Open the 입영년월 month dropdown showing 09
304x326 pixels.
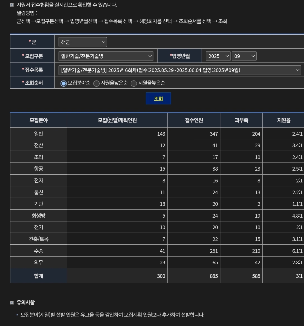pos(244,56)
